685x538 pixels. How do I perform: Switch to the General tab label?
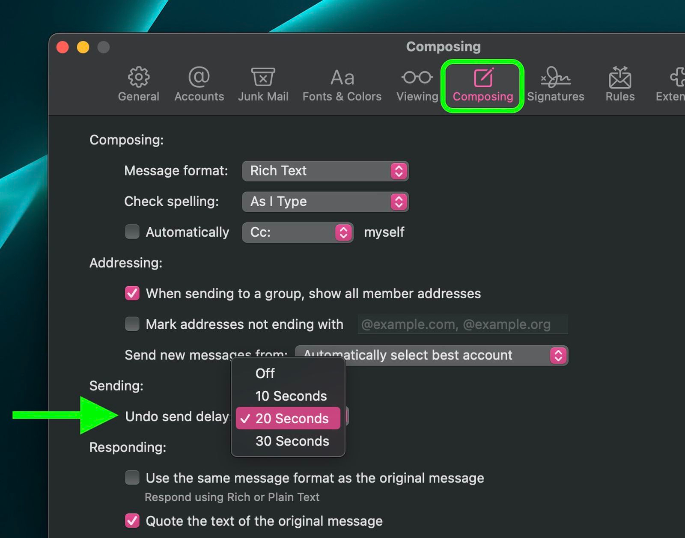point(139,97)
